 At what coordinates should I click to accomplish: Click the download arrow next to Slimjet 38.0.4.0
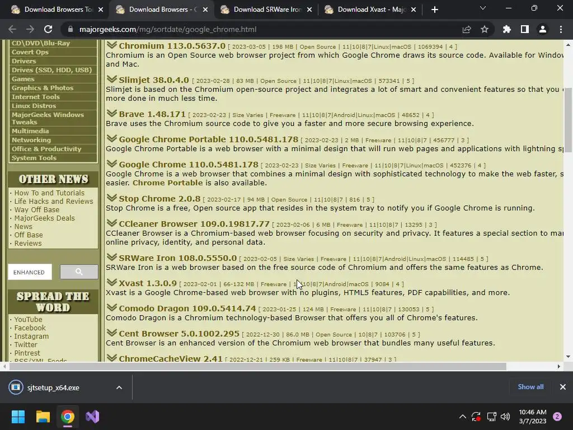(x=112, y=80)
